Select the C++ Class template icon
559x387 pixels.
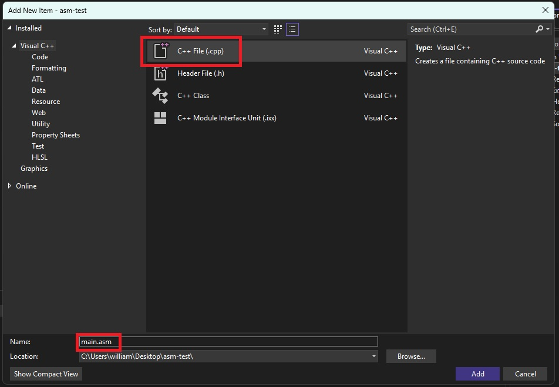[160, 96]
